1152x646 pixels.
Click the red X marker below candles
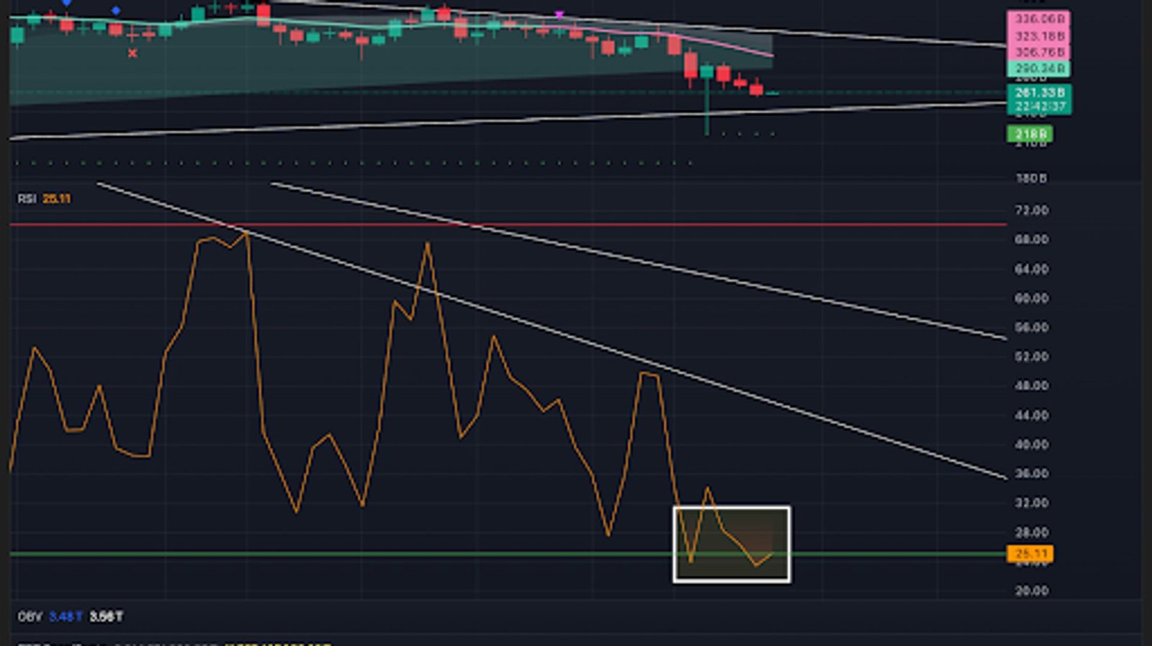(132, 53)
